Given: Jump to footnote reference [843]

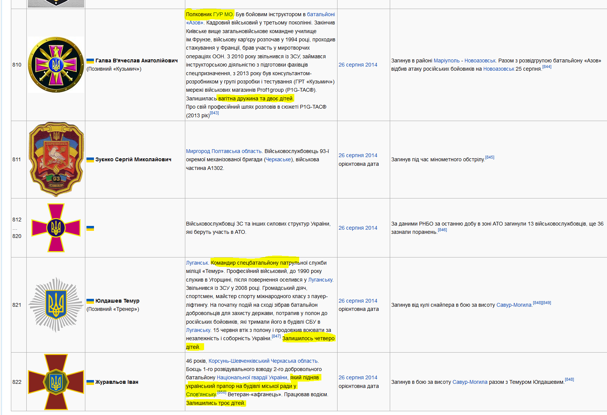Looking at the screenshot, I should (x=214, y=113).
